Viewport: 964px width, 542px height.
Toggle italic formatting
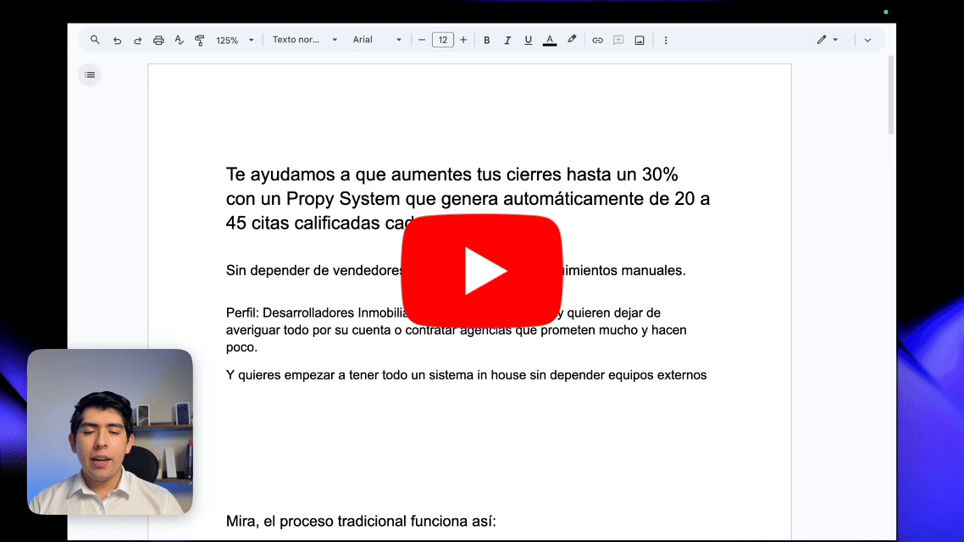point(507,40)
